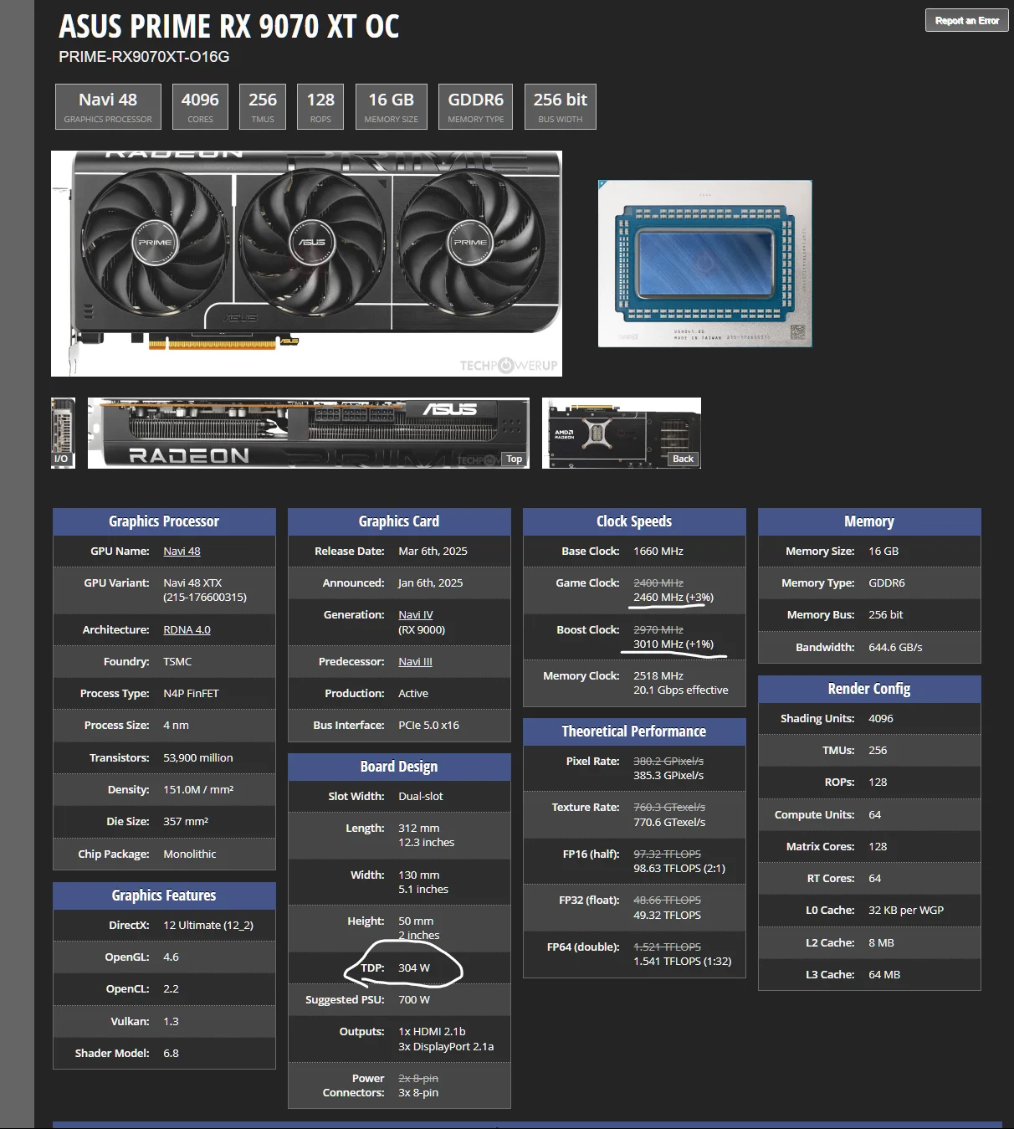1014x1129 pixels.
Task: Click the 128 ROPs badge
Action: click(x=320, y=106)
